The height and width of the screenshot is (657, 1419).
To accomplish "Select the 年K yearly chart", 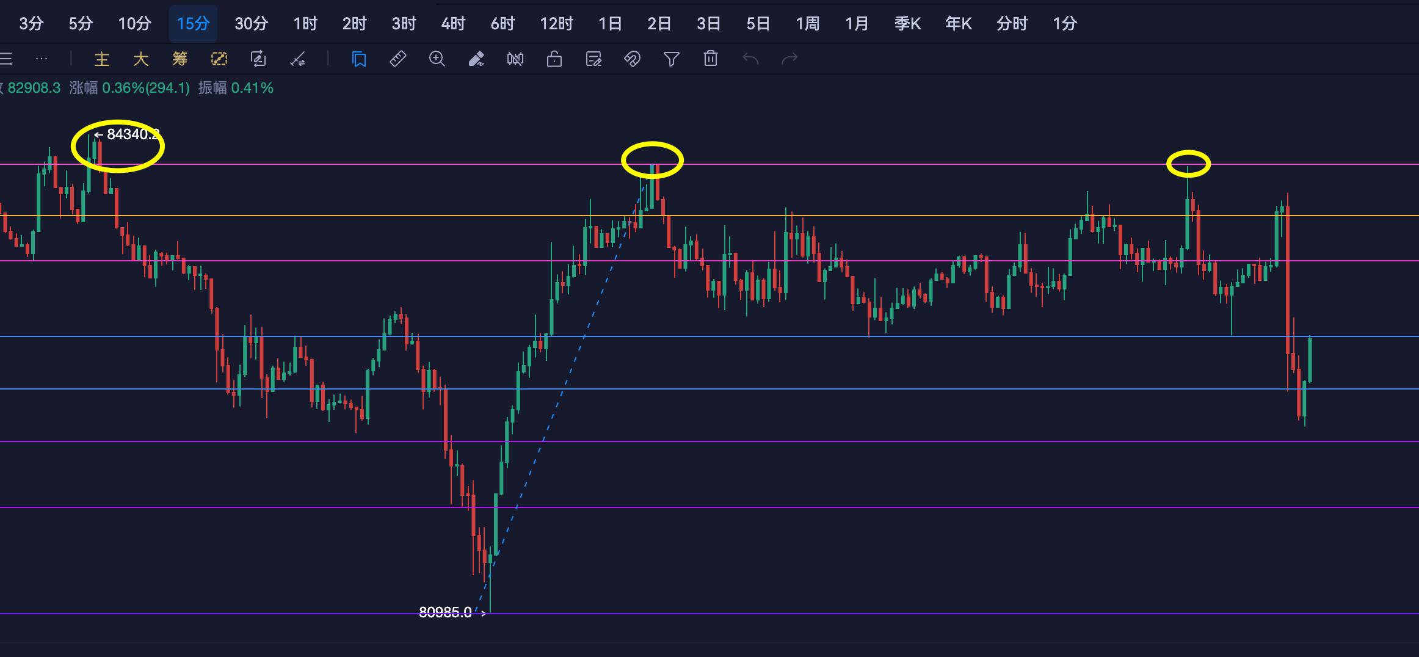I will pyautogui.click(x=958, y=24).
